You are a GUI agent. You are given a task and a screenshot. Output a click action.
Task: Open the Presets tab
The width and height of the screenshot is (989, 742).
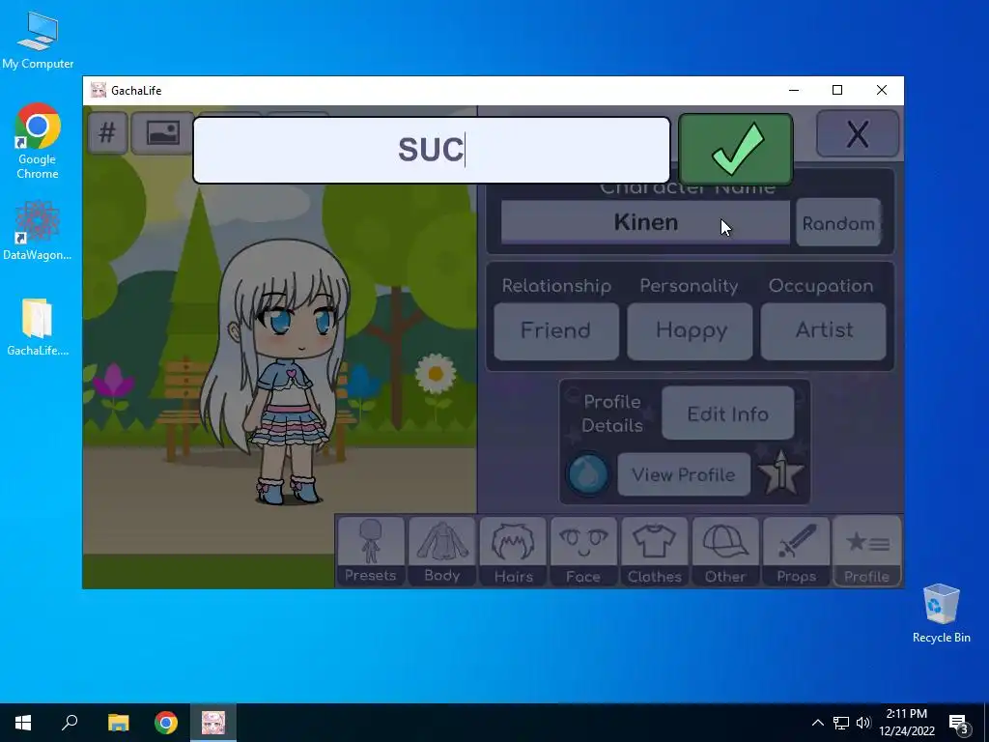[x=370, y=552]
